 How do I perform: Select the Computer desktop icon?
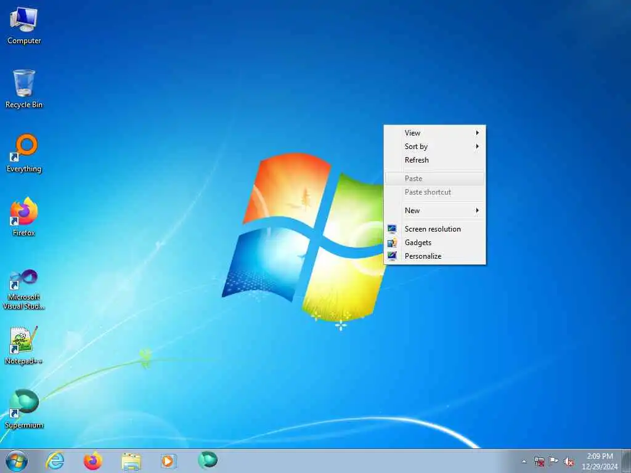(24, 26)
